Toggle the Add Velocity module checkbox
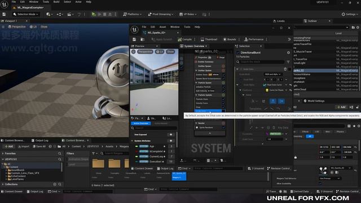 pyautogui.click(x=223, y=91)
